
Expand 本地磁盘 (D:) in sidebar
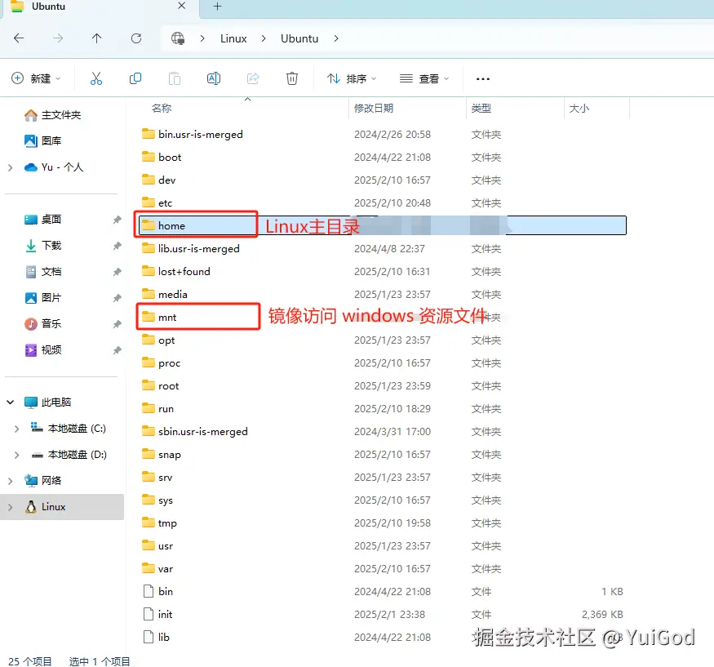pyautogui.click(x=17, y=455)
